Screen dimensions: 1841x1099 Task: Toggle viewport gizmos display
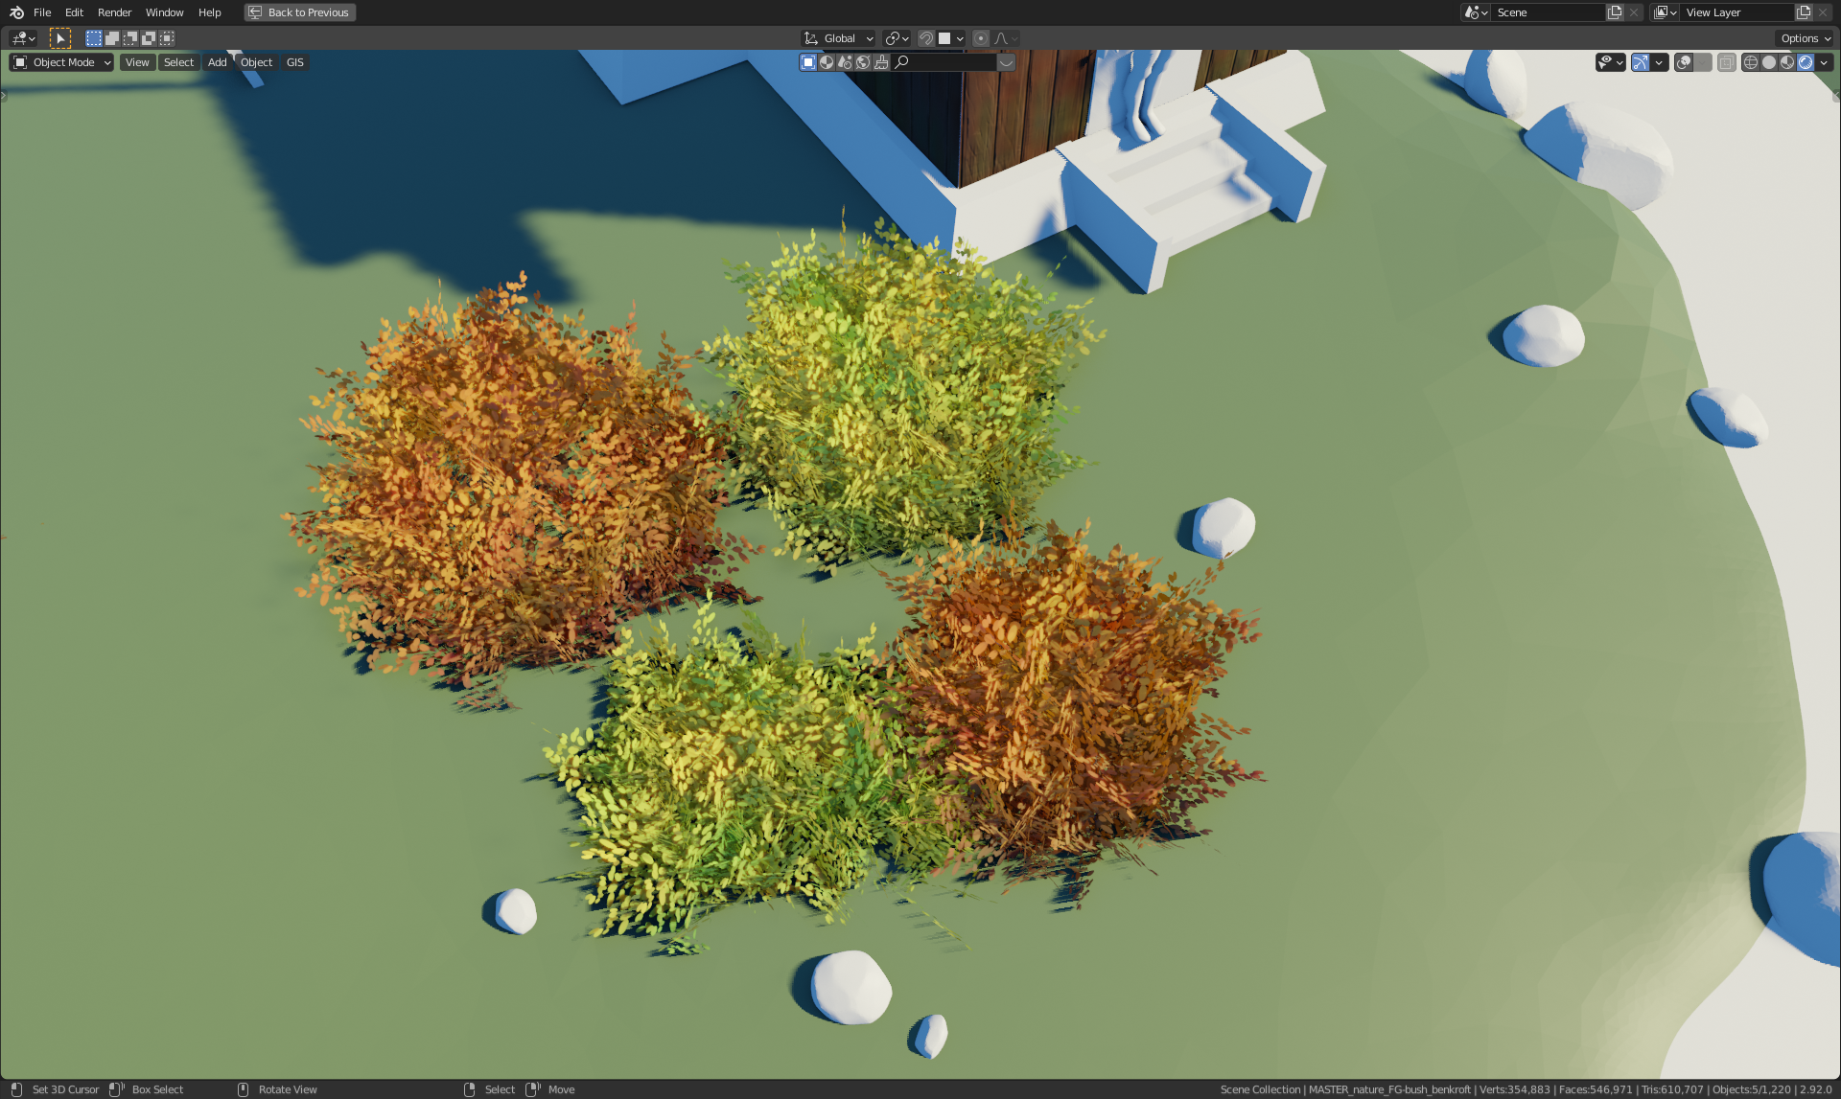(1641, 62)
